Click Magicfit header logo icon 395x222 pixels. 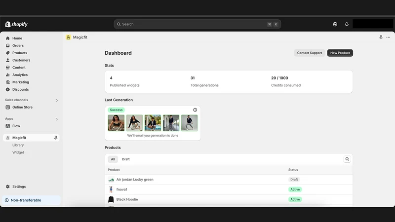tap(68, 37)
